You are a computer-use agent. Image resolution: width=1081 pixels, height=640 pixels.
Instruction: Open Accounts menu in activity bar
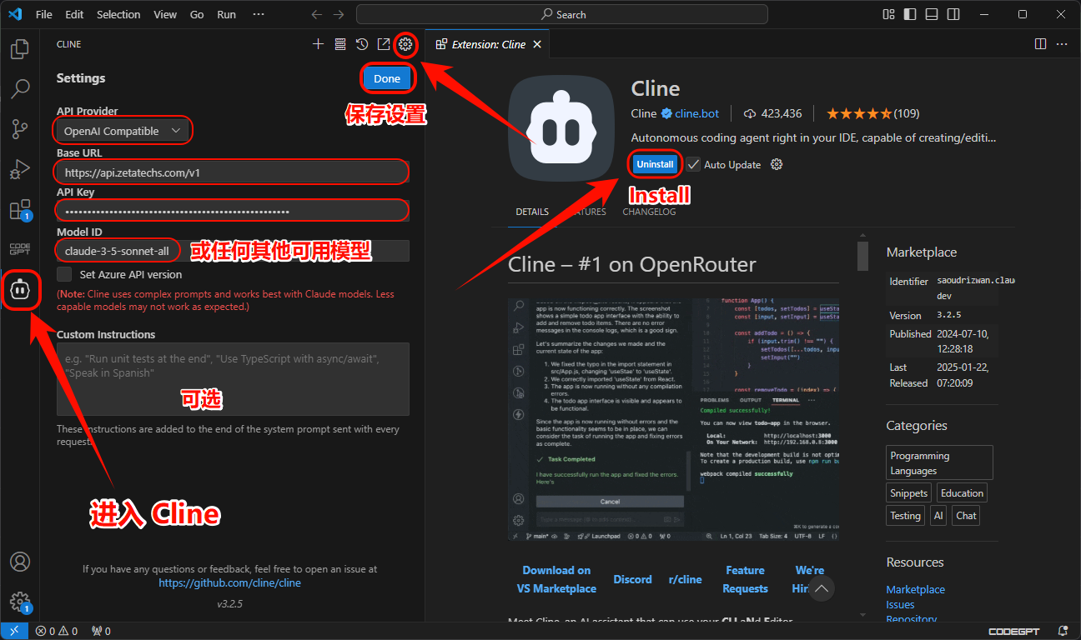20,561
